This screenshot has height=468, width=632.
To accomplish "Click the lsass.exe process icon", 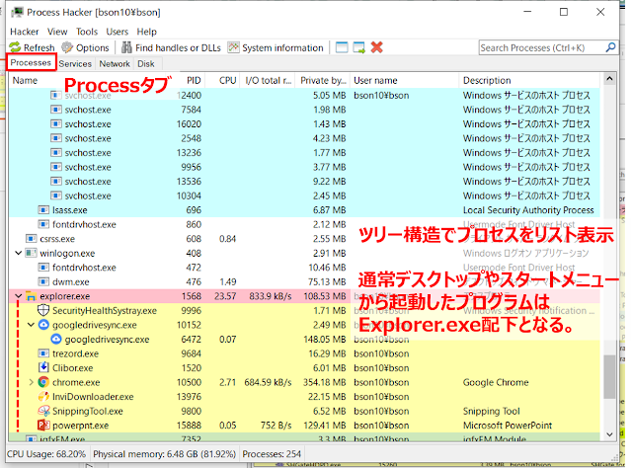I will [43, 210].
